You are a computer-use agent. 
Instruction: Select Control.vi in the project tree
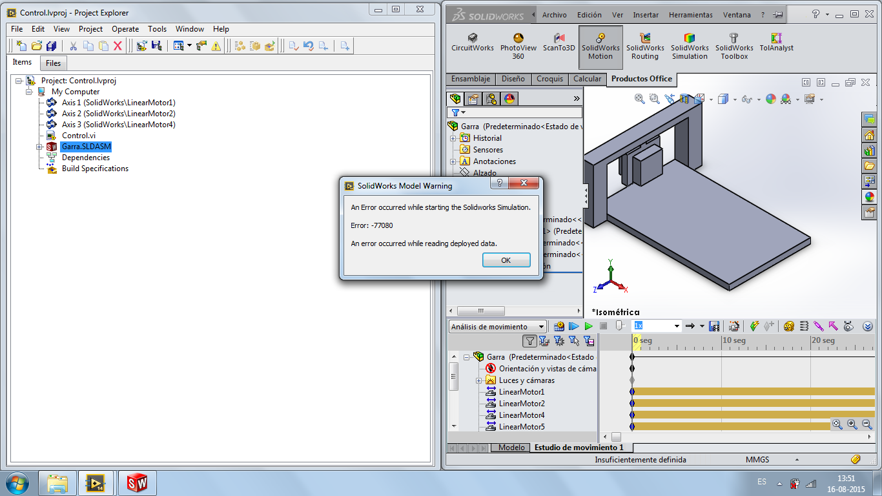[x=78, y=136]
